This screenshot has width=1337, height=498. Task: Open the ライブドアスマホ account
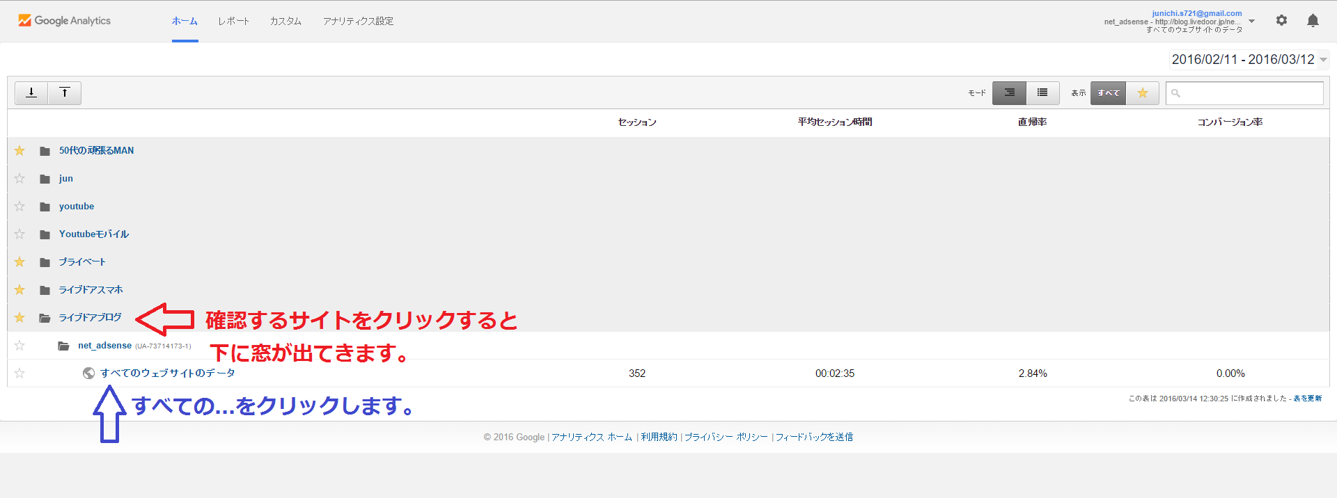pos(91,290)
